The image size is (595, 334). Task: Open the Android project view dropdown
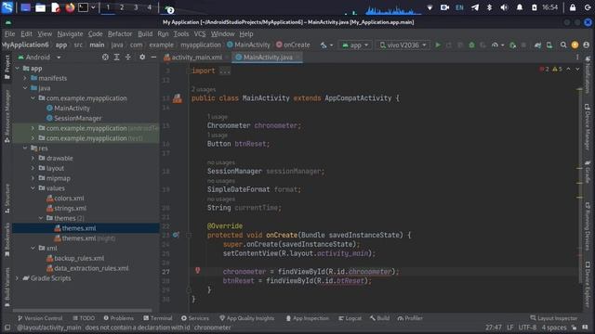(x=39, y=58)
